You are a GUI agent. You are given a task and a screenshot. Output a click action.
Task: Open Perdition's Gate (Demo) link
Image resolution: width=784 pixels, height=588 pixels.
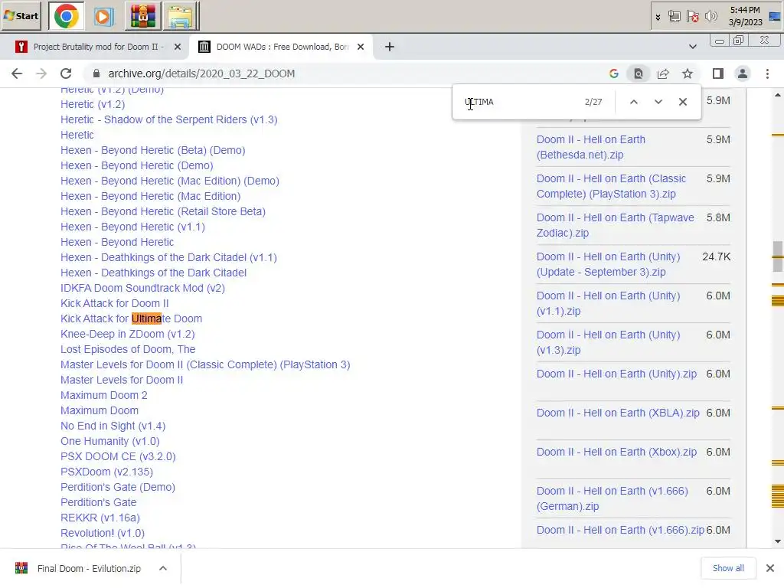[x=117, y=487]
